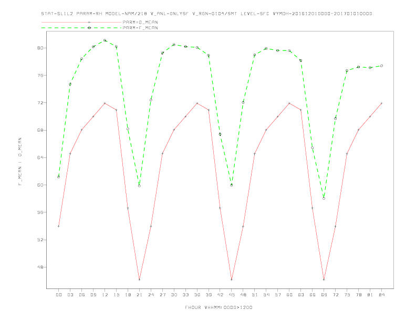This screenshot has height=321, width=416.
Task: Click x-axis tick label 45
Action: [232, 295]
